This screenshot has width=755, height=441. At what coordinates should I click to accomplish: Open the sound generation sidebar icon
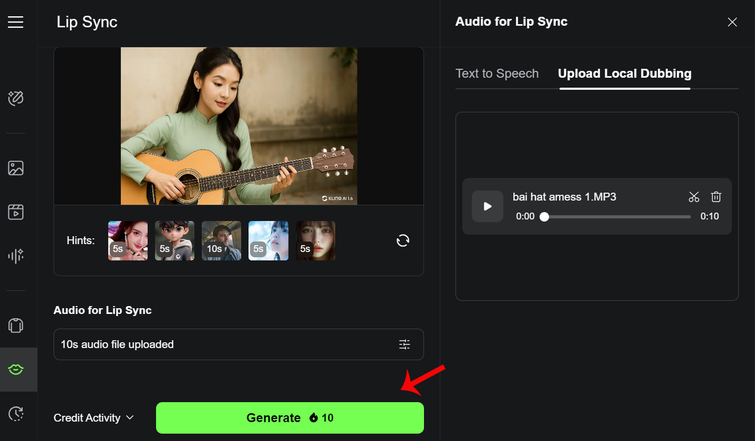[x=16, y=256]
